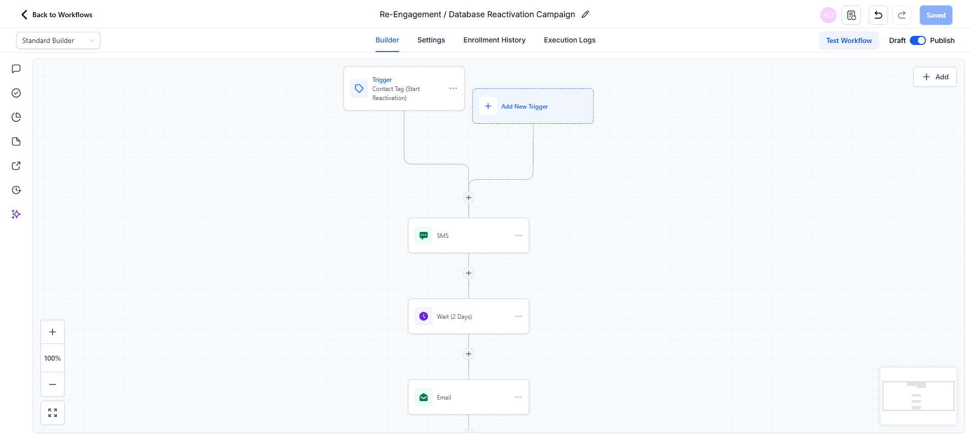Open the SMS node options menu
Screen dimensions: 971x439
coord(519,235)
